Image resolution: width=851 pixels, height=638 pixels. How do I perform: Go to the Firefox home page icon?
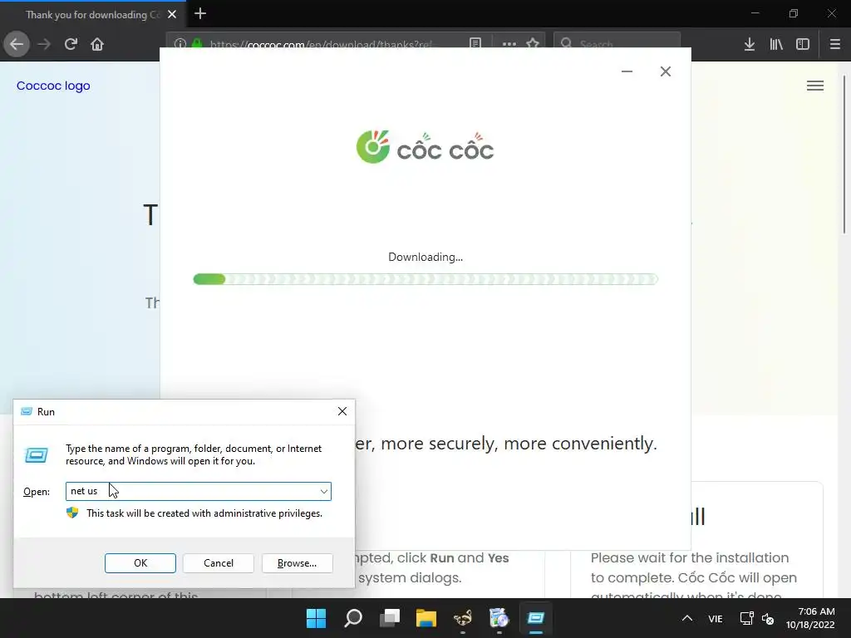click(97, 44)
